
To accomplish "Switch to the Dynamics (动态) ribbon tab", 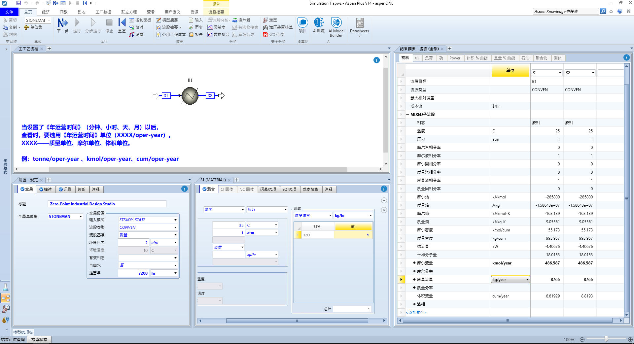I will click(x=82, y=12).
